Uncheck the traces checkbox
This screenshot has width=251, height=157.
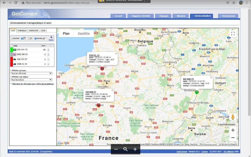[x=36, y=38]
